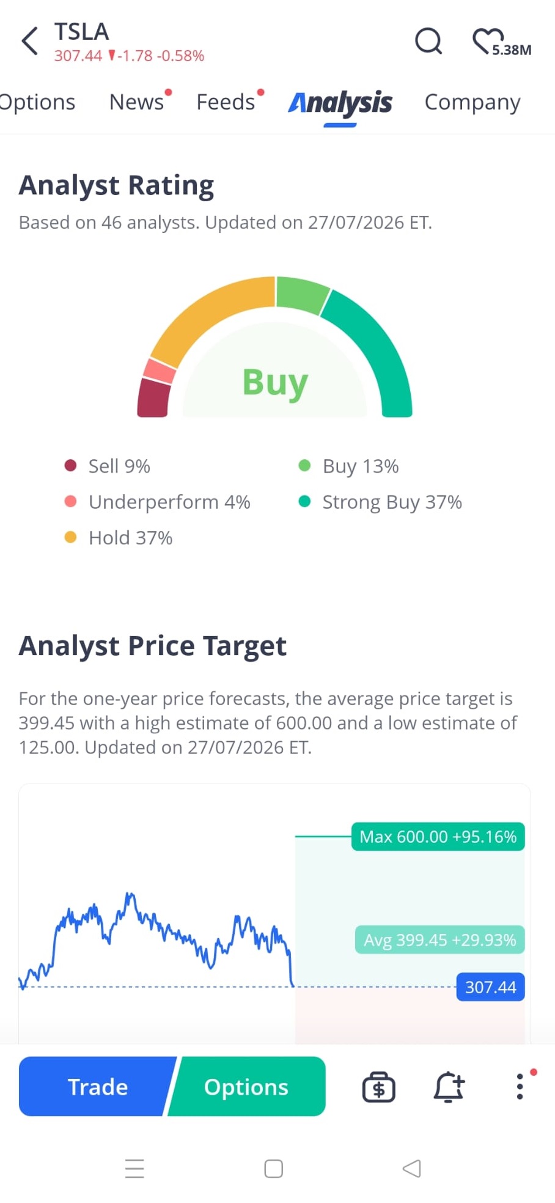Tap the blue Trade button

(x=98, y=1086)
